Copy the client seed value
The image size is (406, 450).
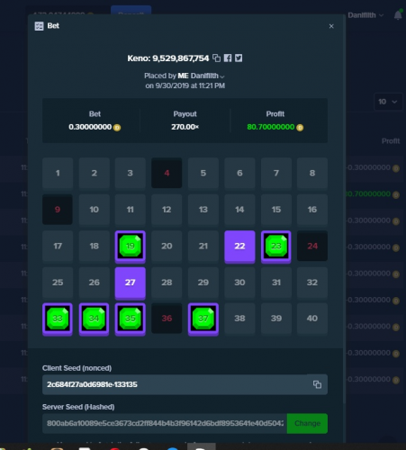coord(317,384)
